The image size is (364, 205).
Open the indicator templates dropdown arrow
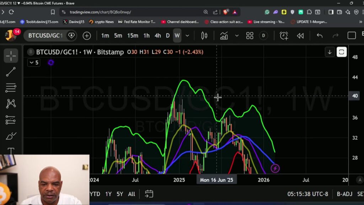pos(237,36)
